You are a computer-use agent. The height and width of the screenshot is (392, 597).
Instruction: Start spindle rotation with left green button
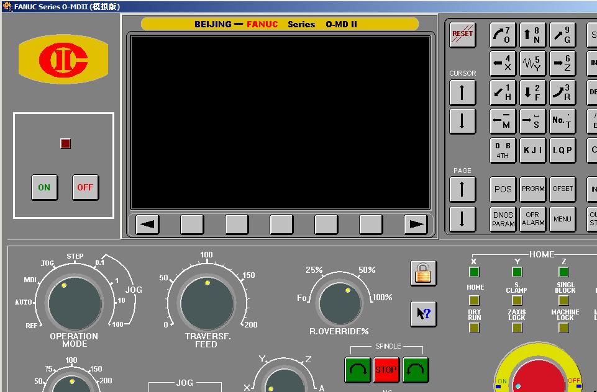pos(357,370)
